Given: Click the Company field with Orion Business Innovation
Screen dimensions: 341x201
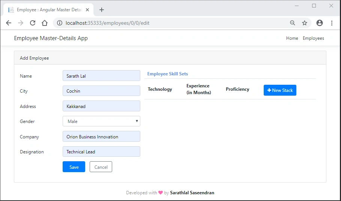Looking at the screenshot, I should coord(101,136).
